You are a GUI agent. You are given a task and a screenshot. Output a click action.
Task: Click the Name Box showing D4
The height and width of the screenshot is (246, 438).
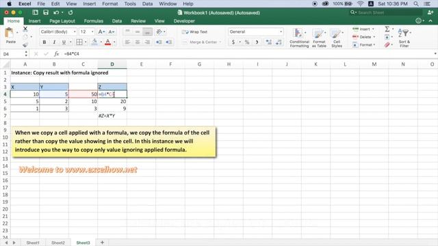coord(14,54)
